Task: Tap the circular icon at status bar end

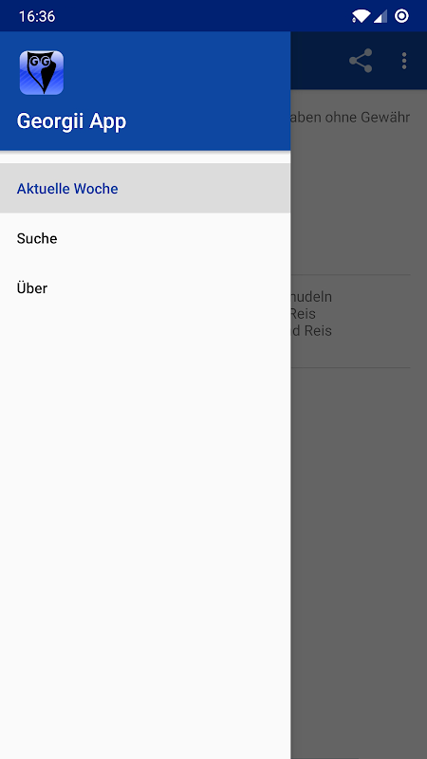Action: (x=401, y=16)
